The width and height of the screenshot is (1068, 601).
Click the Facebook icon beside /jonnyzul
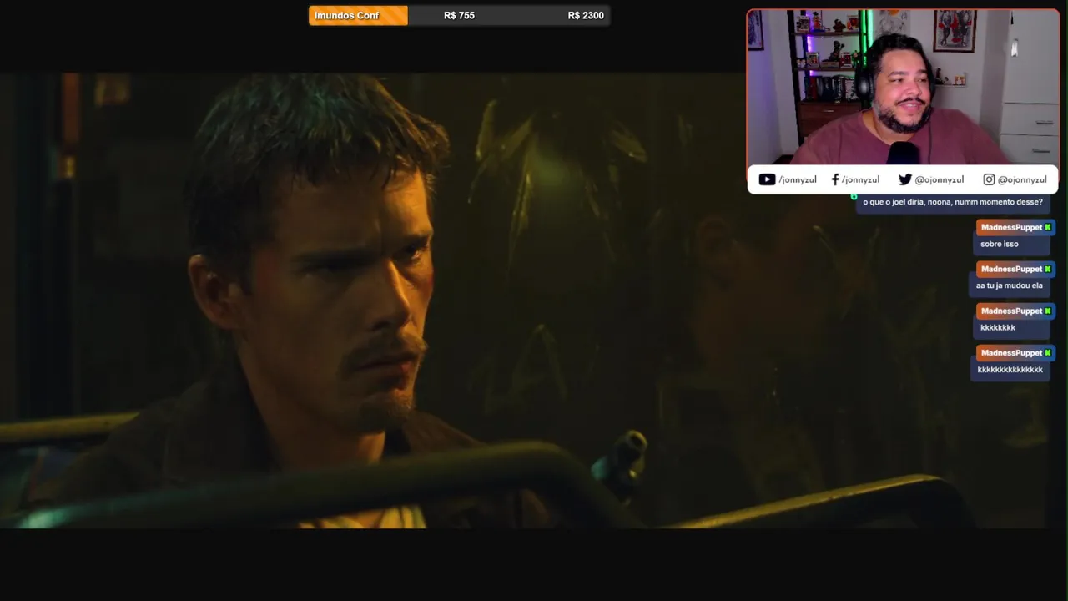coord(835,179)
